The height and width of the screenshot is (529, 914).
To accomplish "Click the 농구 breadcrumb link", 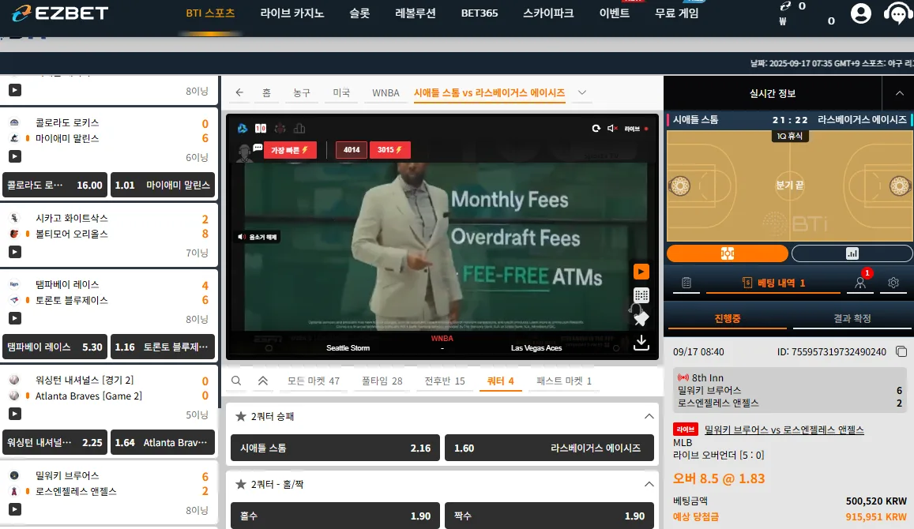I will (x=301, y=92).
